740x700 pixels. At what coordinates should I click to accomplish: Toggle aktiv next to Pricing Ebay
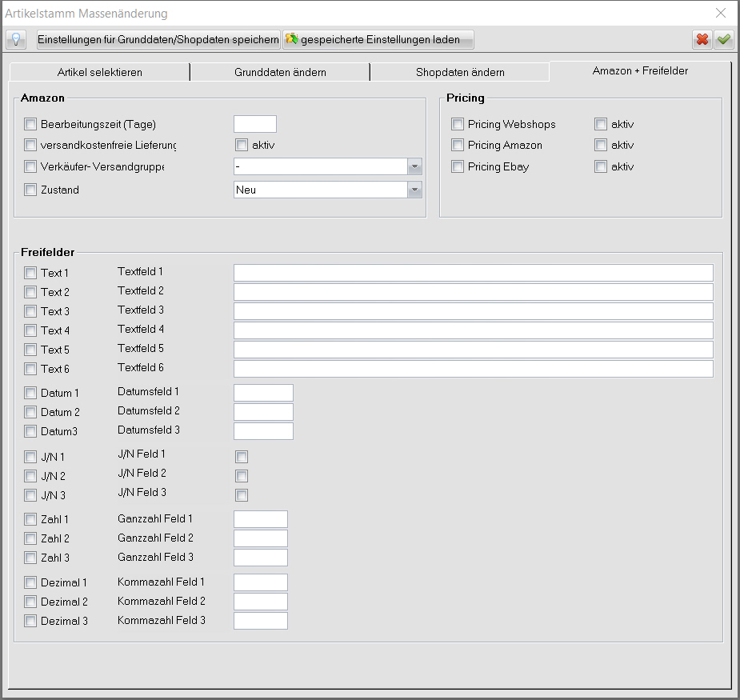click(x=601, y=166)
